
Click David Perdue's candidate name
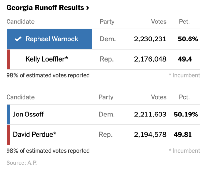35,134
